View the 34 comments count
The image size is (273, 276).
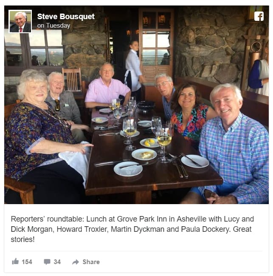57,262
